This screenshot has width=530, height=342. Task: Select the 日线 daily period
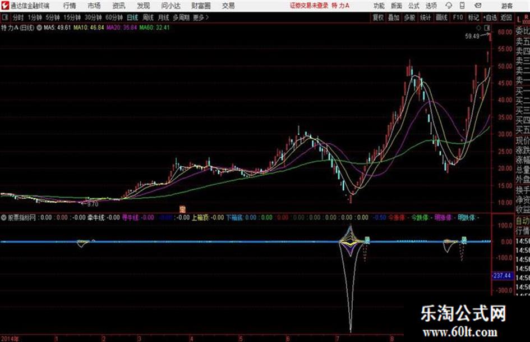[x=132, y=17]
